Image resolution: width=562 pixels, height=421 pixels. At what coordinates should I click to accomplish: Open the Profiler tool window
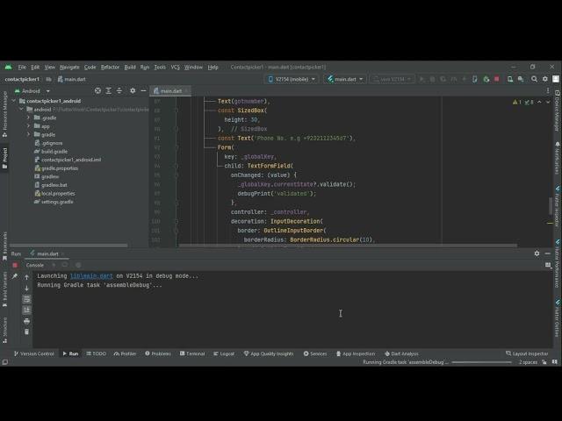point(125,353)
